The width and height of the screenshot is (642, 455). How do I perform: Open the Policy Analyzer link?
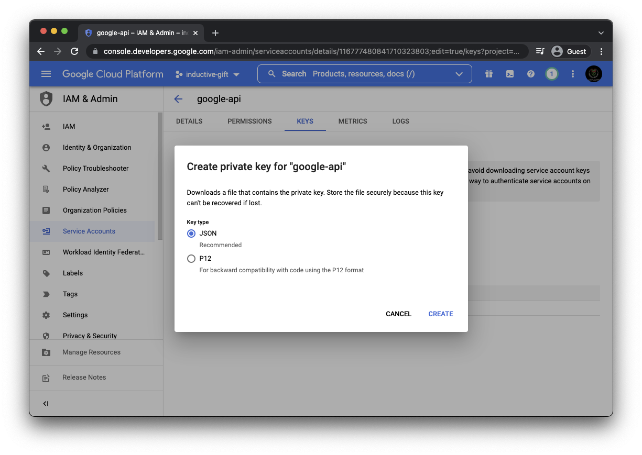[86, 190]
